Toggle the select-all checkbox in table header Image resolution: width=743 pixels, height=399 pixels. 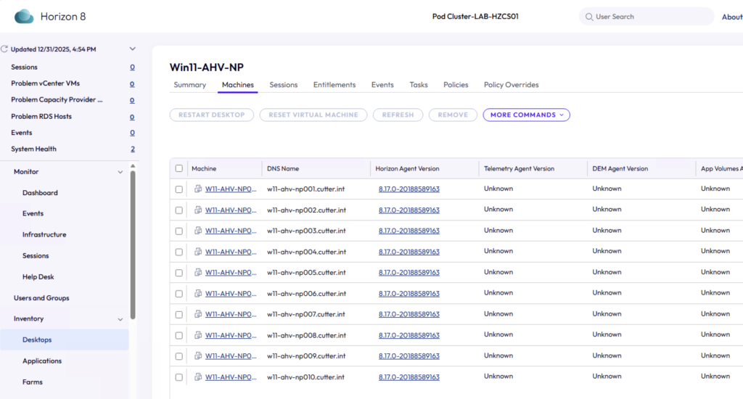tap(179, 168)
